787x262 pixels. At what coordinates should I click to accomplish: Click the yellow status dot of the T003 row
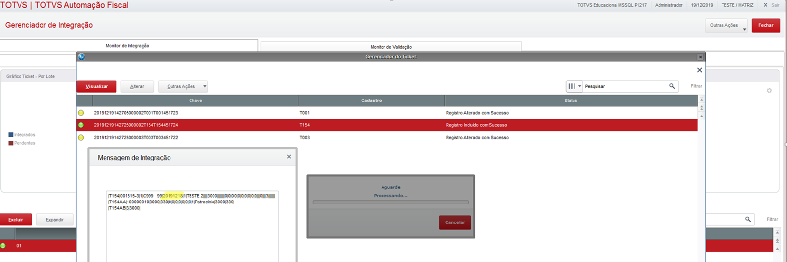81,138
